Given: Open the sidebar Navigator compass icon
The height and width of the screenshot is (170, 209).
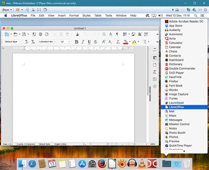Looking at the screenshot, I should tap(155, 86).
